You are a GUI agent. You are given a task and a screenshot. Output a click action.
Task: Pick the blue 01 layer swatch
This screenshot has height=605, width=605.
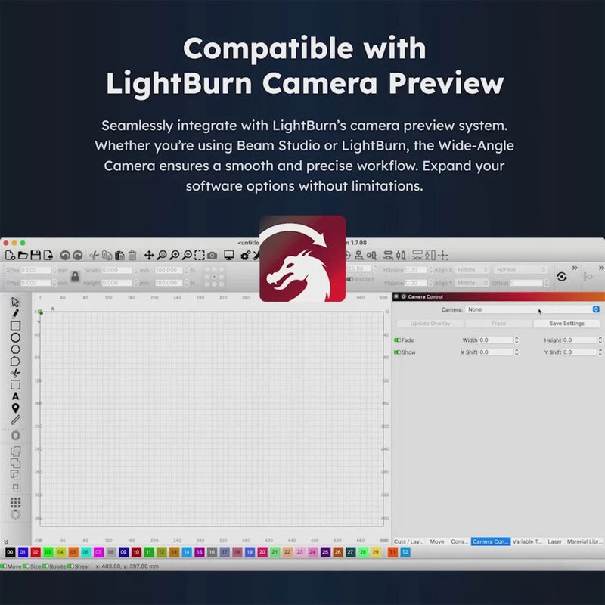[23, 552]
